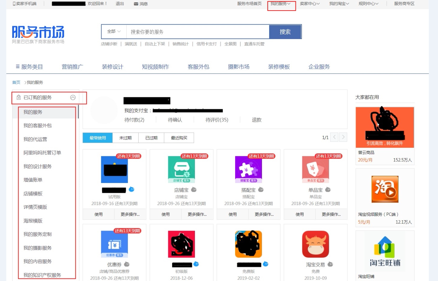Click the badge icon beside 淘宝交易

[x=330, y=264]
